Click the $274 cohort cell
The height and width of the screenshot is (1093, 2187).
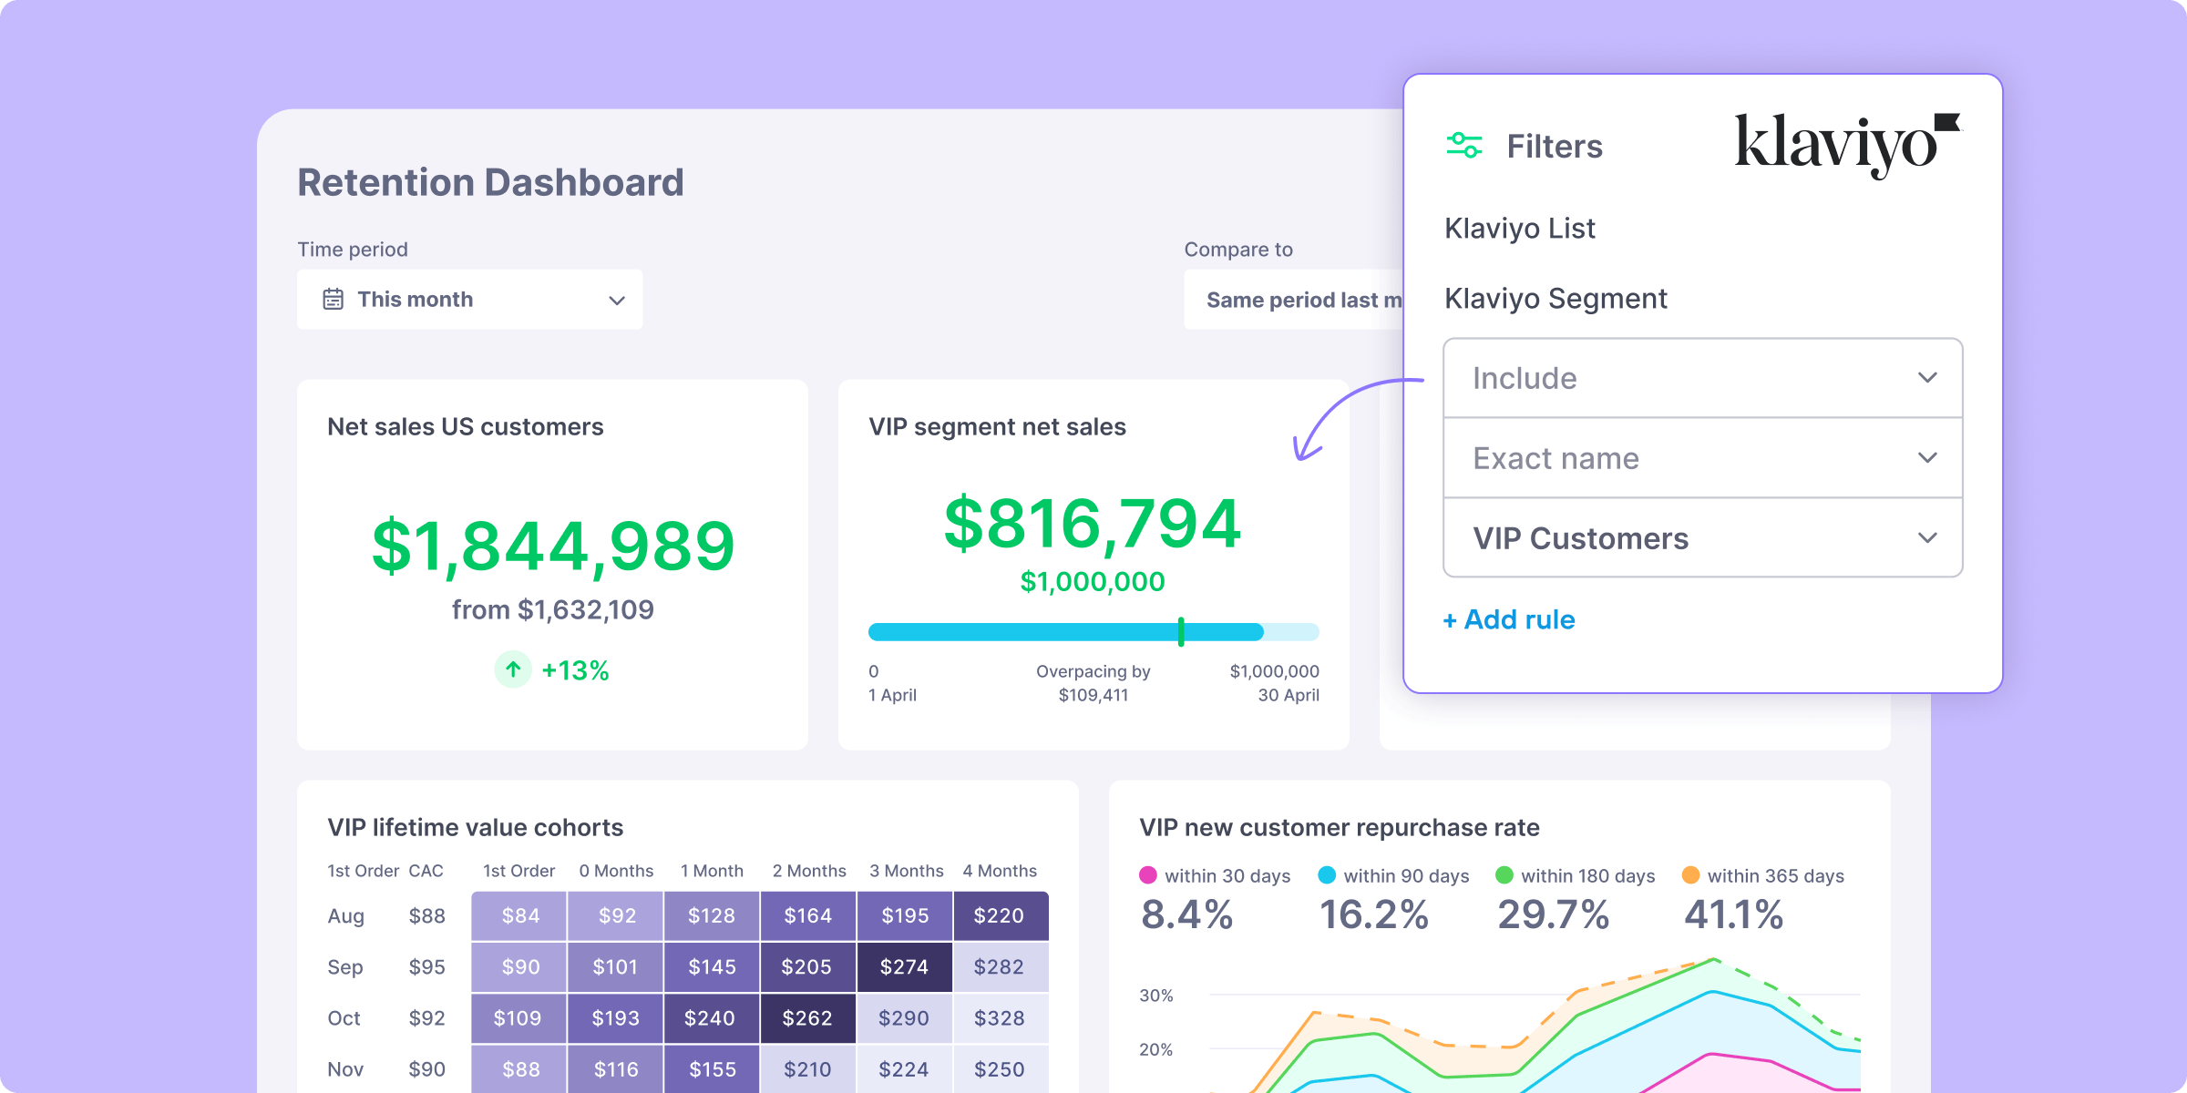(904, 966)
